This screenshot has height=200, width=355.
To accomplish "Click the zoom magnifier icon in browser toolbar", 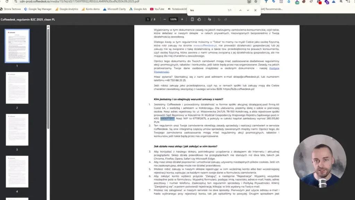I will pos(341,1).
